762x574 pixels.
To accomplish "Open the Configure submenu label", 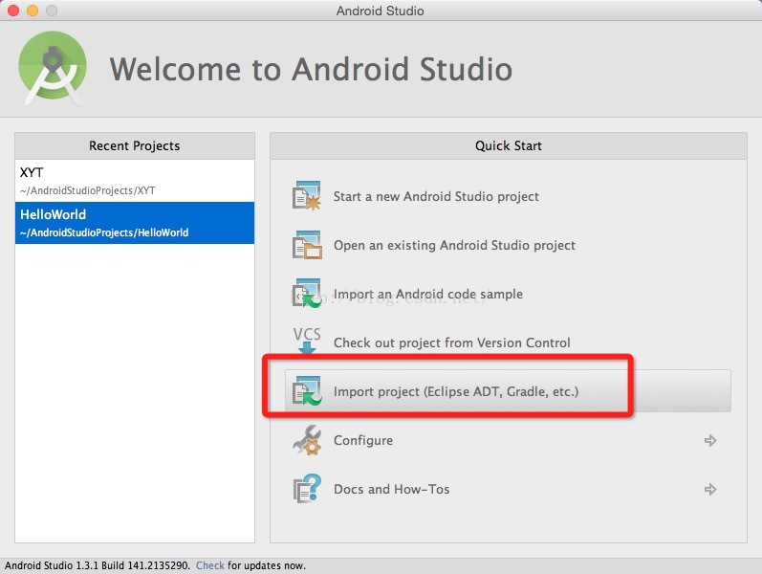I will pyautogui.click(x=363, y=440).
